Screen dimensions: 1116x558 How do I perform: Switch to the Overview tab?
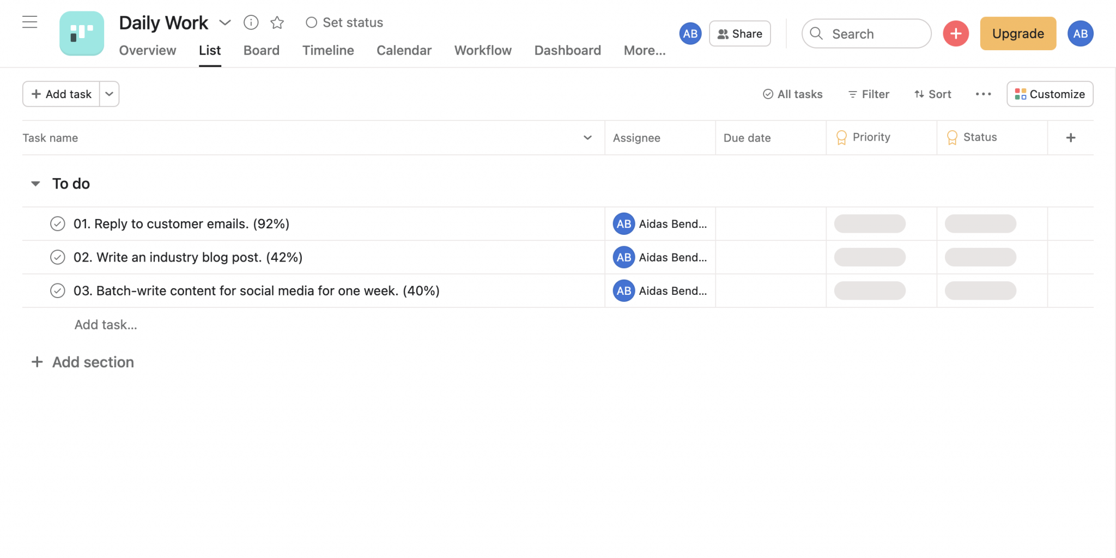pyautogui.click(x=148, y=50)
